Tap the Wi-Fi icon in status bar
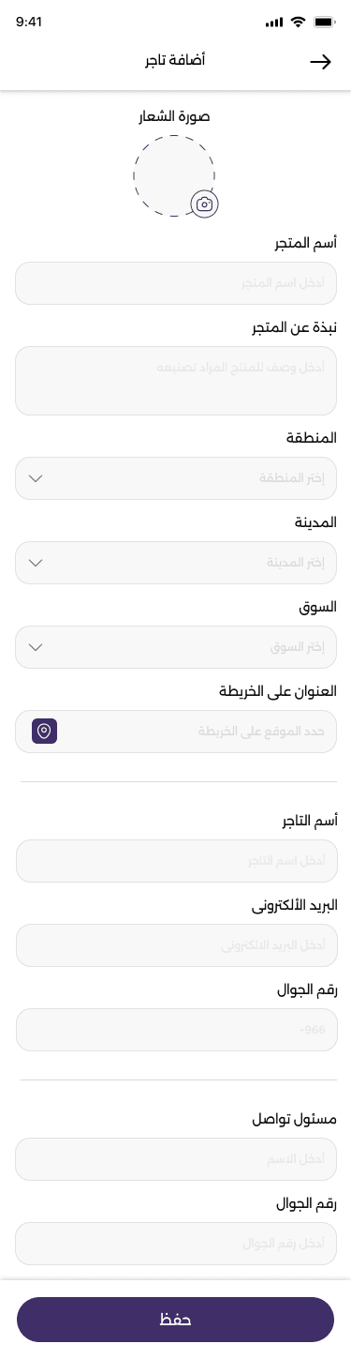This screenshot has width=351, height=1359. 299,22
